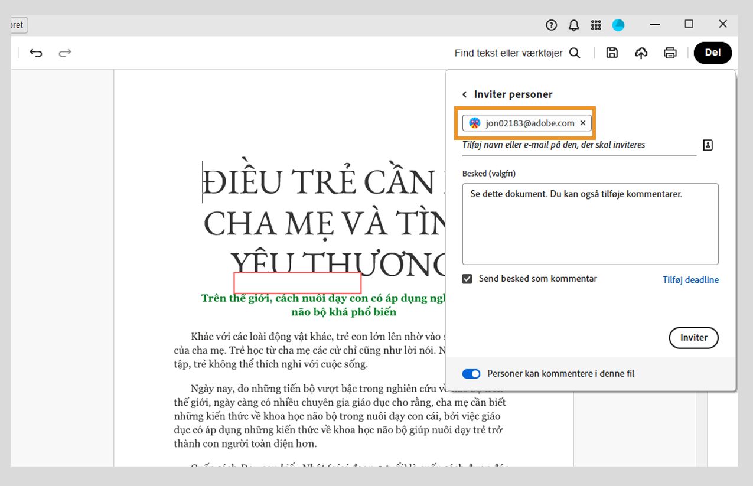
Task: Open the notifications bell icon
Action: coord(573,25)
